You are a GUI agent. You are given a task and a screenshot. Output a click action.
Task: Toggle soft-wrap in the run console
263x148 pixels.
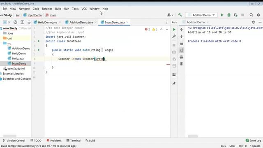click(x=181, y=44)
